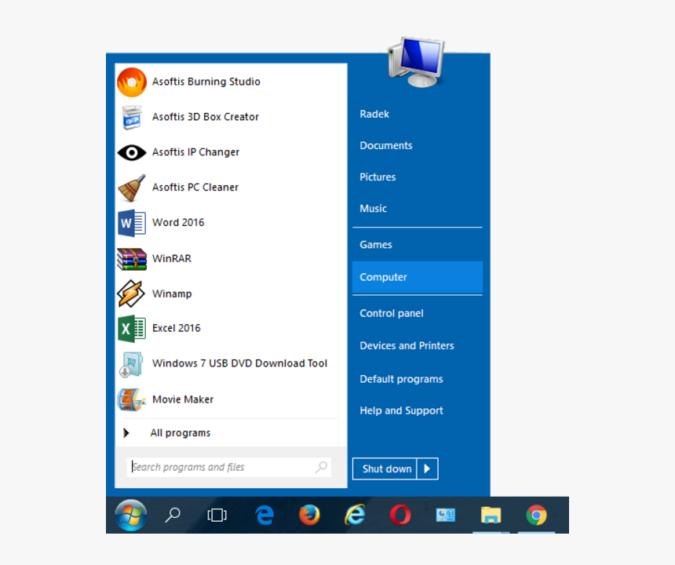The image size is (675, 565).
Task: Expand the All programs list
Action: coord(181,432)
